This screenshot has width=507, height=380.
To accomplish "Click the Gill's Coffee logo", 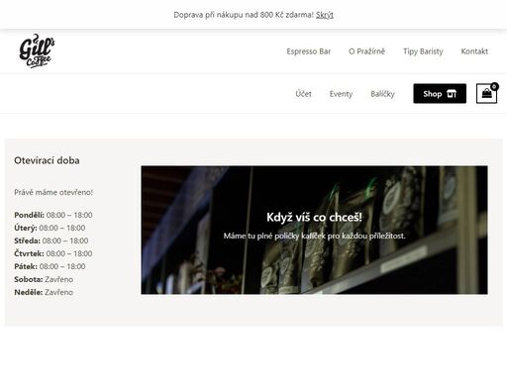I will pos(37,51).
